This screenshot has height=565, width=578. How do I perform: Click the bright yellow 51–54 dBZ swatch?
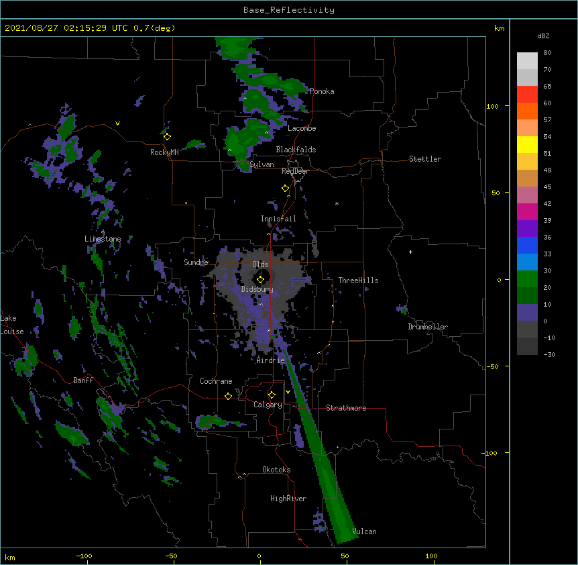(527, 145)
